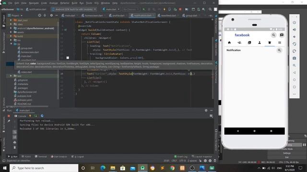Image resolution: width=307 pixels, height=172 pixels.
Task: Open the No Devices emulator dropdown
Action: click(131, 10)
